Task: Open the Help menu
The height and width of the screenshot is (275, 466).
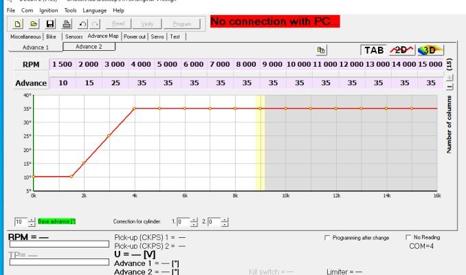Action: point(118,10)
